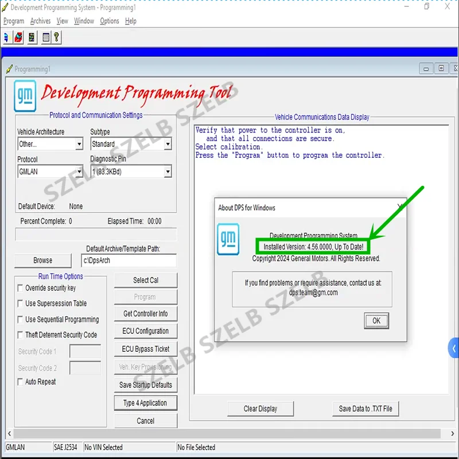Click Type 4 Application button
459x459 pixels.
point(146,403)
